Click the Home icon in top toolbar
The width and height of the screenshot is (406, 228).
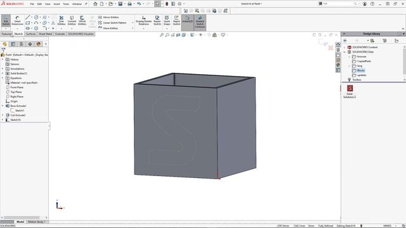pyautogui.click(x=95, y=4)
